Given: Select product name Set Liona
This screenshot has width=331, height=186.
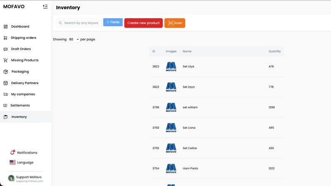Looking at the screenshot, I should click(x=189, y=128).
